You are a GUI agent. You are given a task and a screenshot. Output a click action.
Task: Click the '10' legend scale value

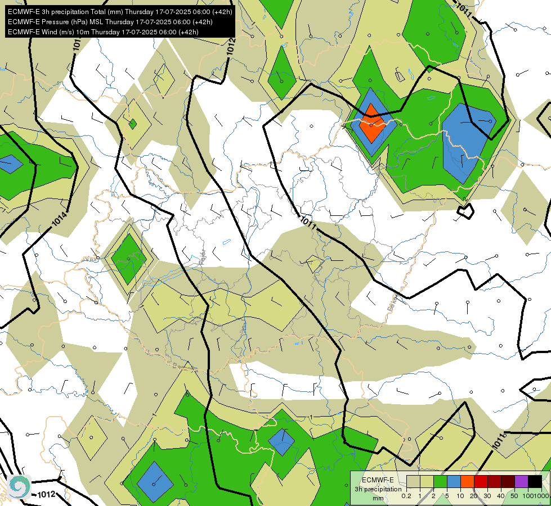460,496
